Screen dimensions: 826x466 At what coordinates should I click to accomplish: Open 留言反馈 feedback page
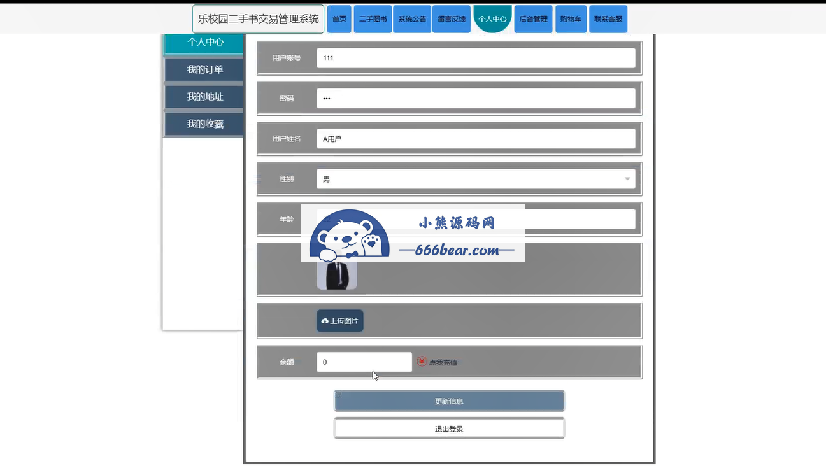(452, 19)
